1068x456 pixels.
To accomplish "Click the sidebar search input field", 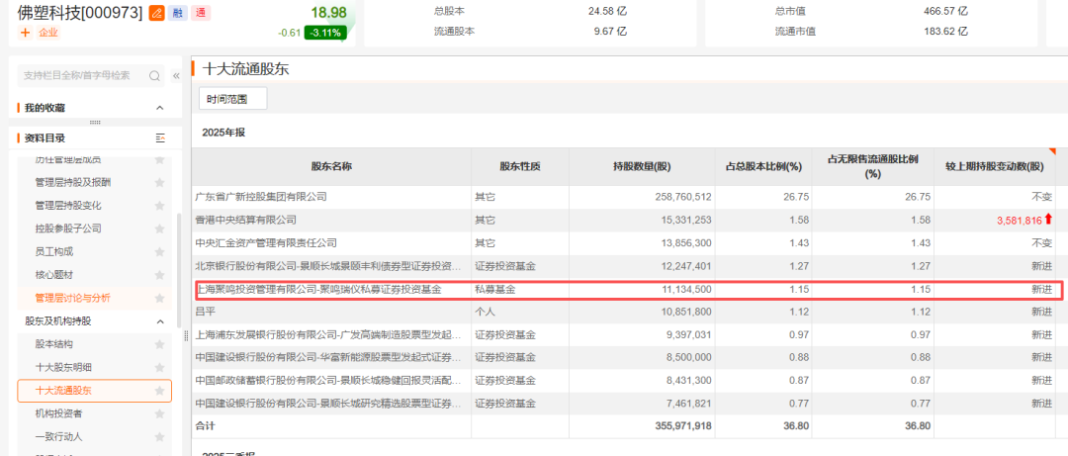I will coord(79,75).
